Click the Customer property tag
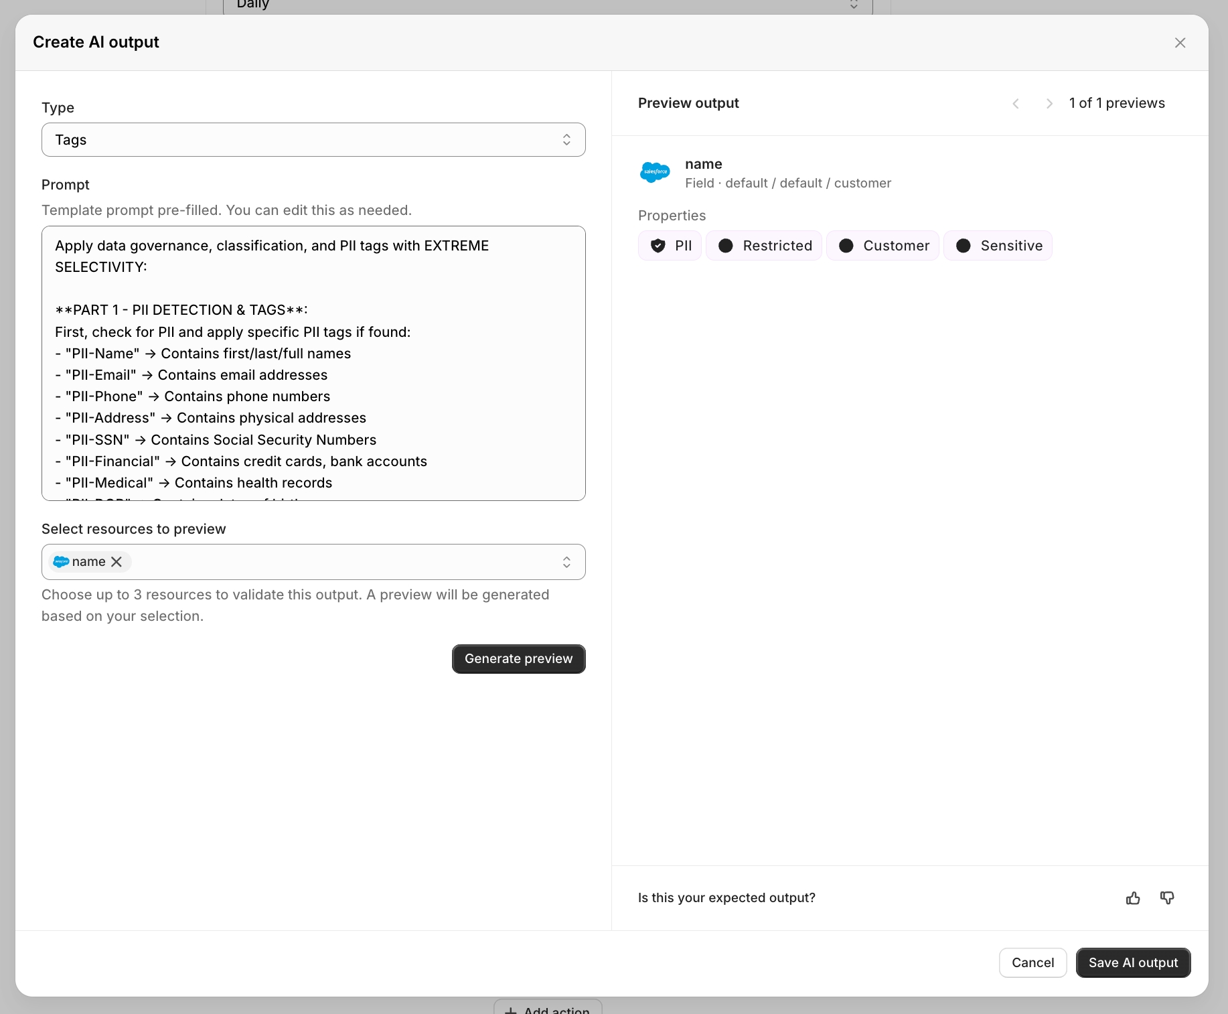The image size is (1228, 1014). click(883, 246)
